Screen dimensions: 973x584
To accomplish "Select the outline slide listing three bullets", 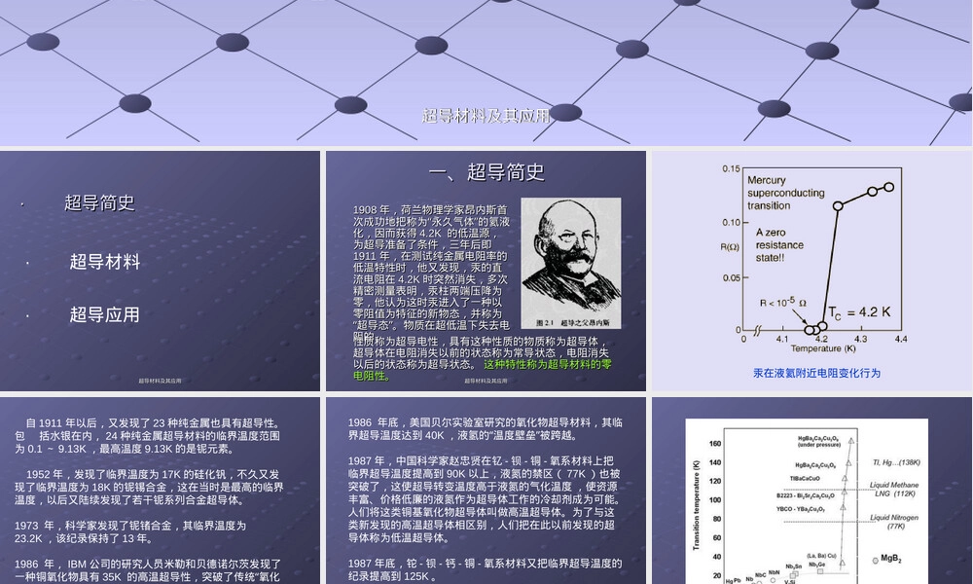I will tap(161, 271).
